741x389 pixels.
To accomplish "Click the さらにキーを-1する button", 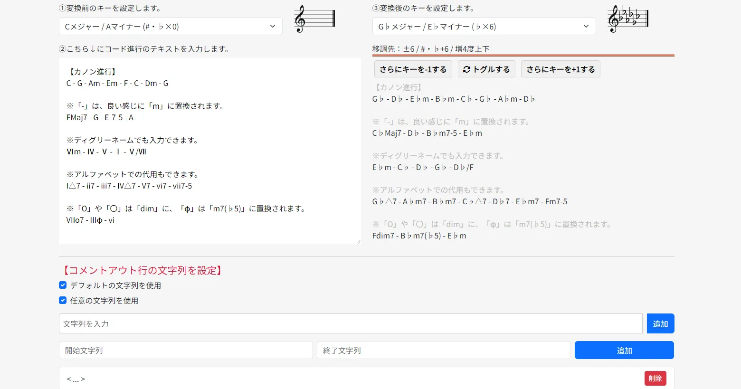I will (413, 69).
